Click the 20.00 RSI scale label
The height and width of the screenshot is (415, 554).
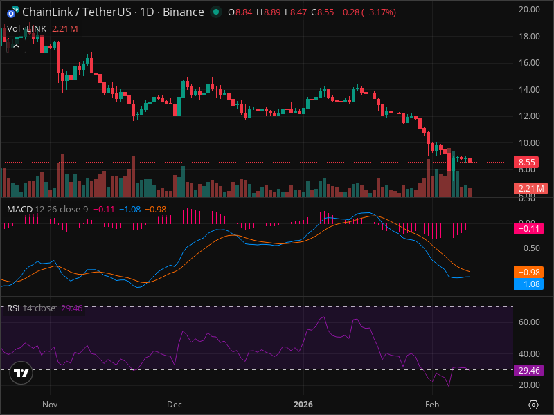click(529, 385)
